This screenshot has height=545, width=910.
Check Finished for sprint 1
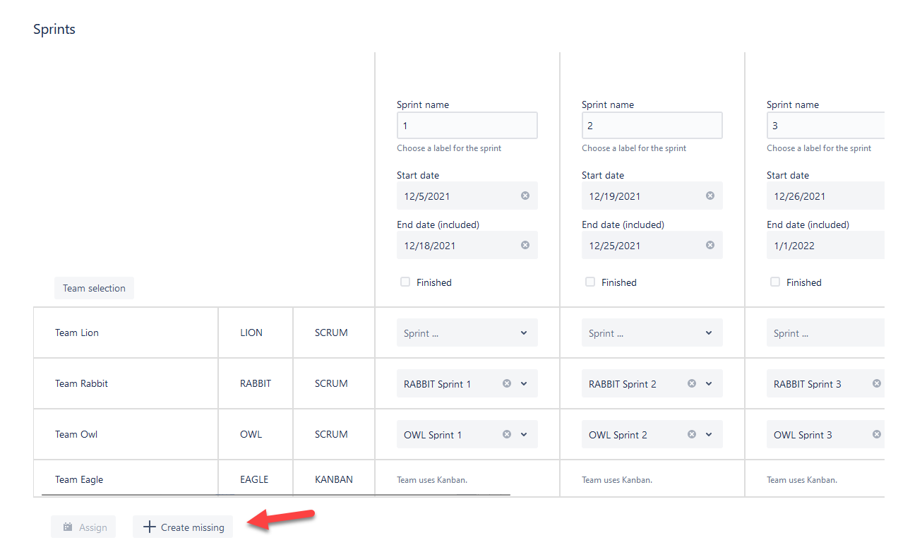click(x=405, y=282)
